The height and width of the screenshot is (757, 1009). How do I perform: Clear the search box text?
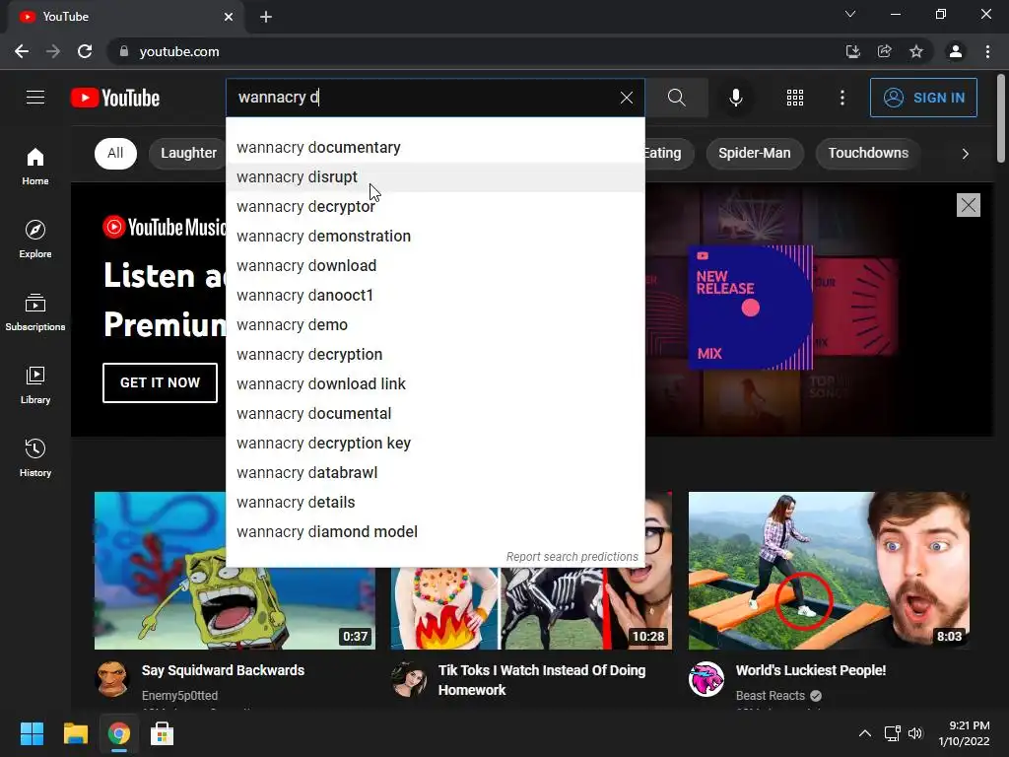[x=626, y=98]
